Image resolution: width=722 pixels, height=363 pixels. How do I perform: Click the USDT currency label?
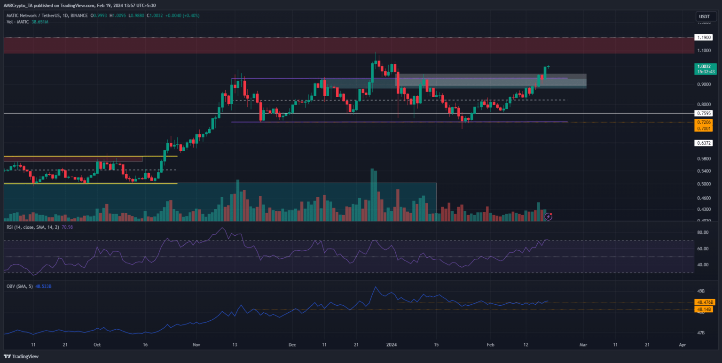[x=703, y=17]
